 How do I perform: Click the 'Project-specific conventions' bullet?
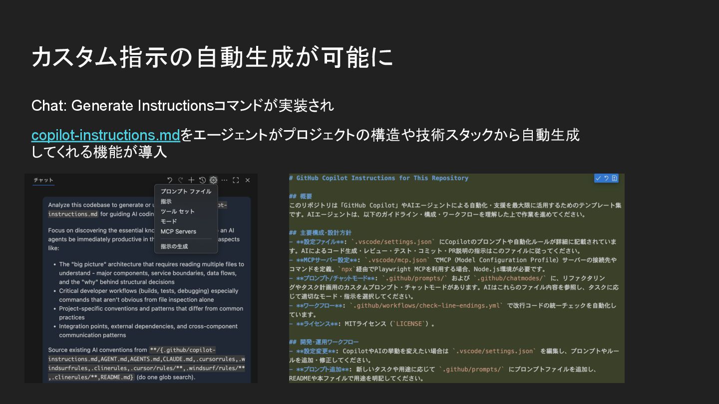[151, 313]
